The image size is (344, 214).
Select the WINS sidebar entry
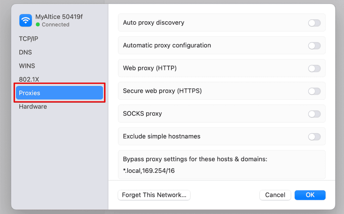pyautogui.click(x=27, y=66)
